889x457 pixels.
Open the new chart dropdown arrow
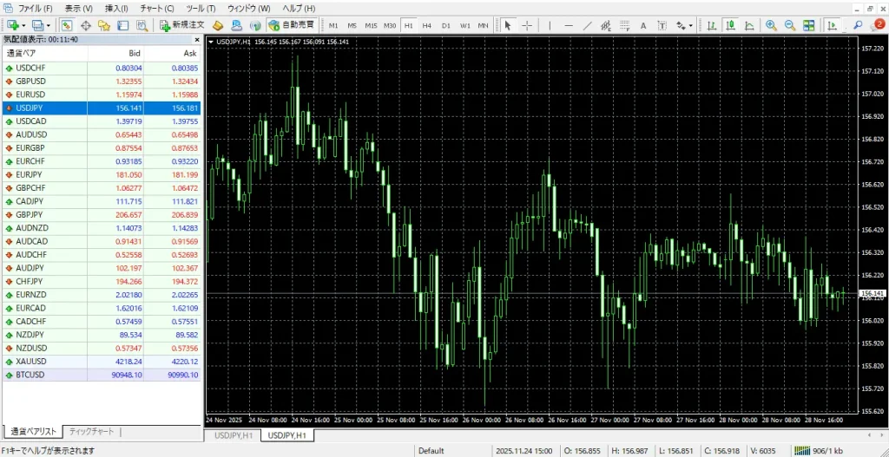pos(23,25)
